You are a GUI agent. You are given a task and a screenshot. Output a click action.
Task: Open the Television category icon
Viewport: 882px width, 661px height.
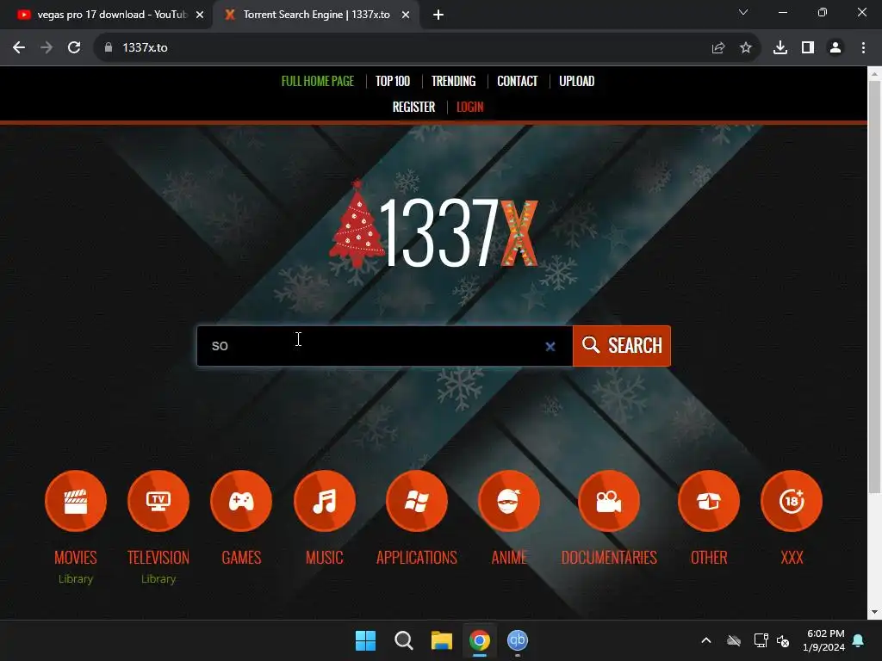(x=158, y=501)
